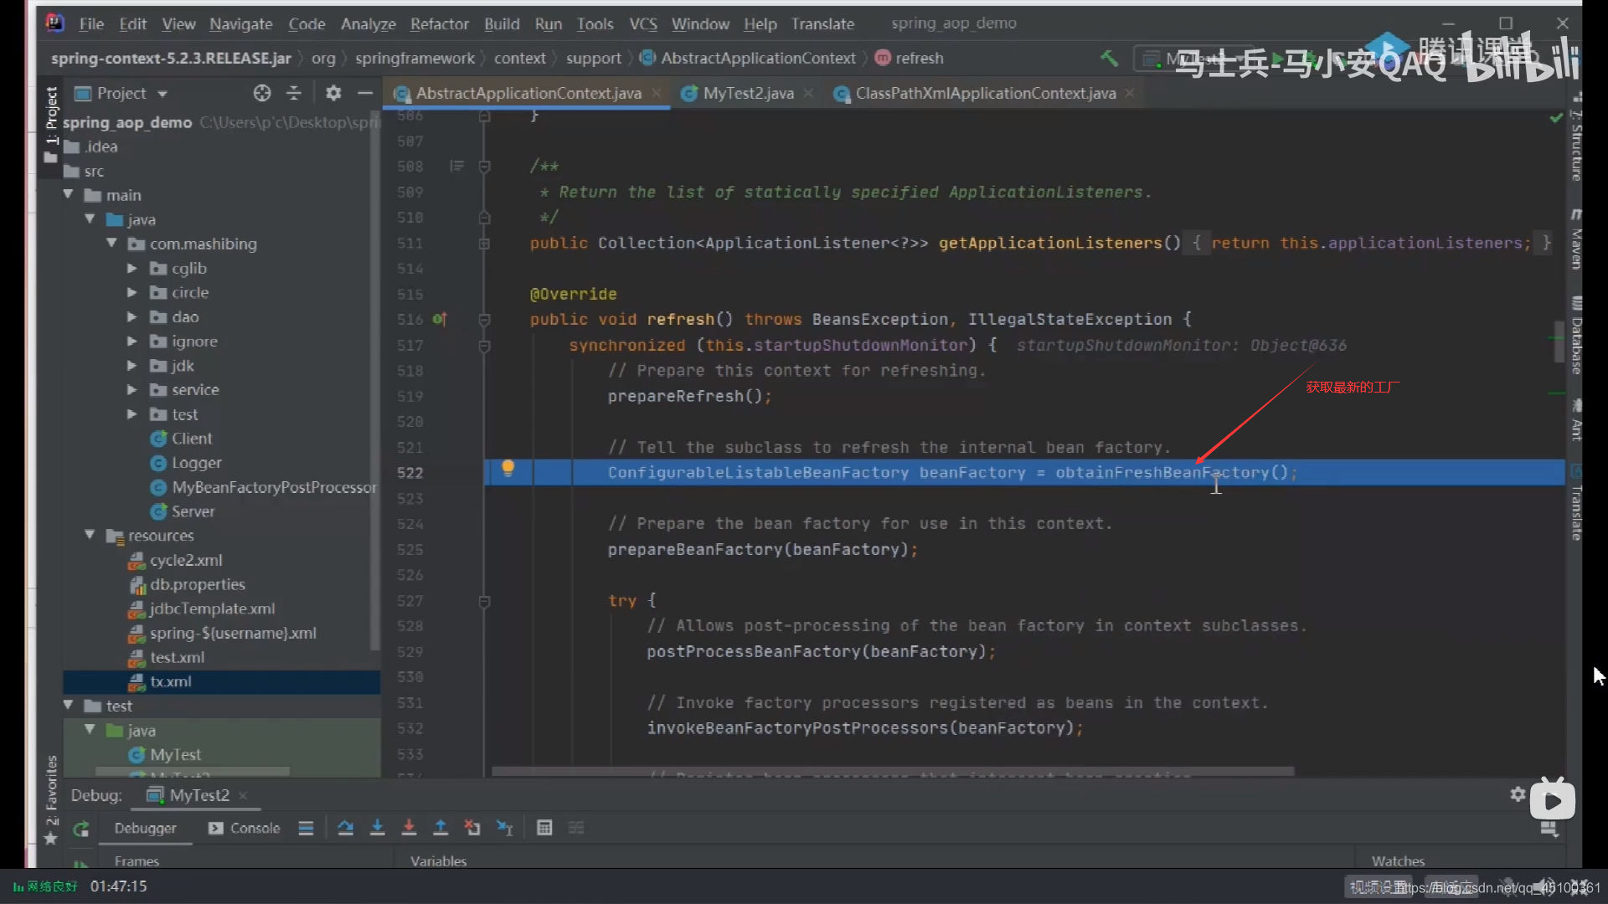This screenshot has width=1608, height=904.
Task: Open the Database tool window
Action: click(x=1576, y=336)
